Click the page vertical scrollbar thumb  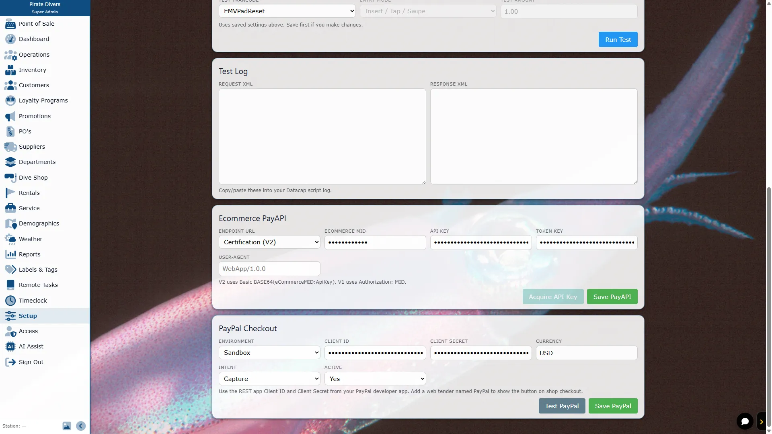tap(769, 307)
